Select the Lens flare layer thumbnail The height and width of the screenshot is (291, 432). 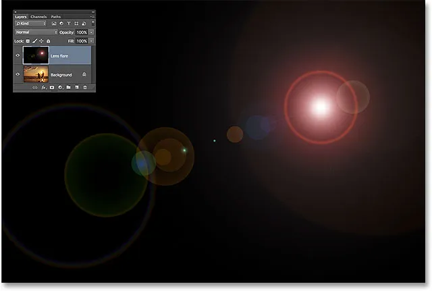[x=36, y=55]
